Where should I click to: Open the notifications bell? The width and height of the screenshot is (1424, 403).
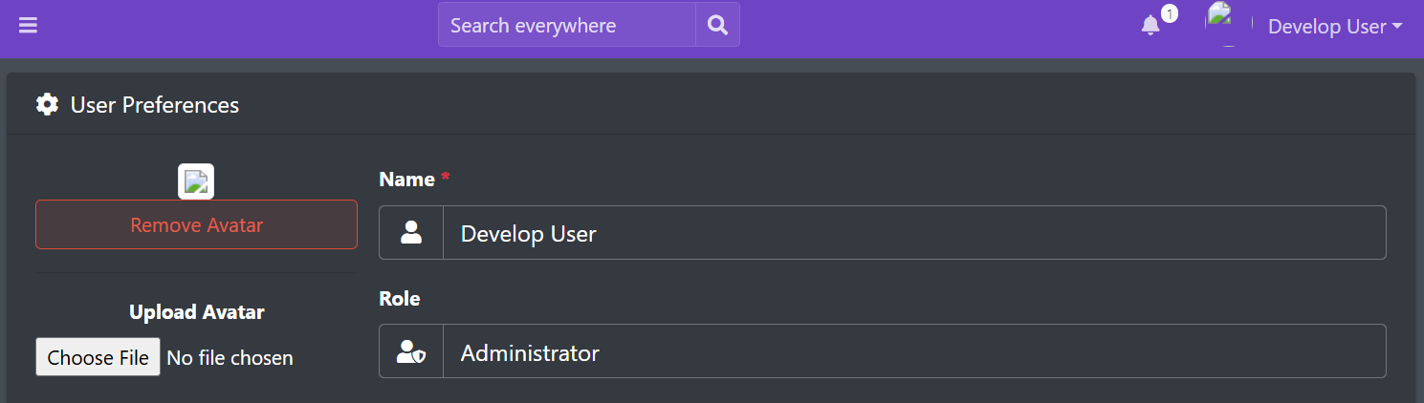coord(1150,27)
